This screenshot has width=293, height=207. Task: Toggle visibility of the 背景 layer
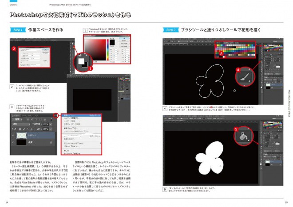point(13,142)
